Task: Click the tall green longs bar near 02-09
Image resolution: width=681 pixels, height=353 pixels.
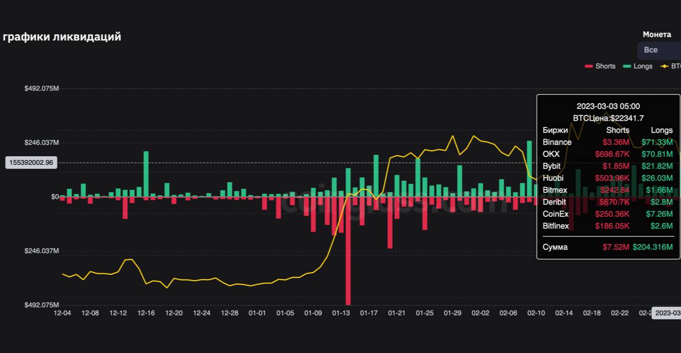Action: pyautogui.click(x=529, y=169)
